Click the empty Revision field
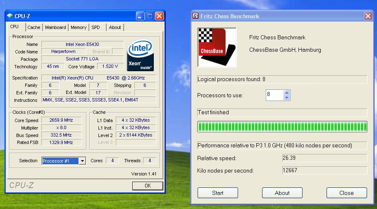The height and width of the screenshot is (209, 377). click(145, 92)
